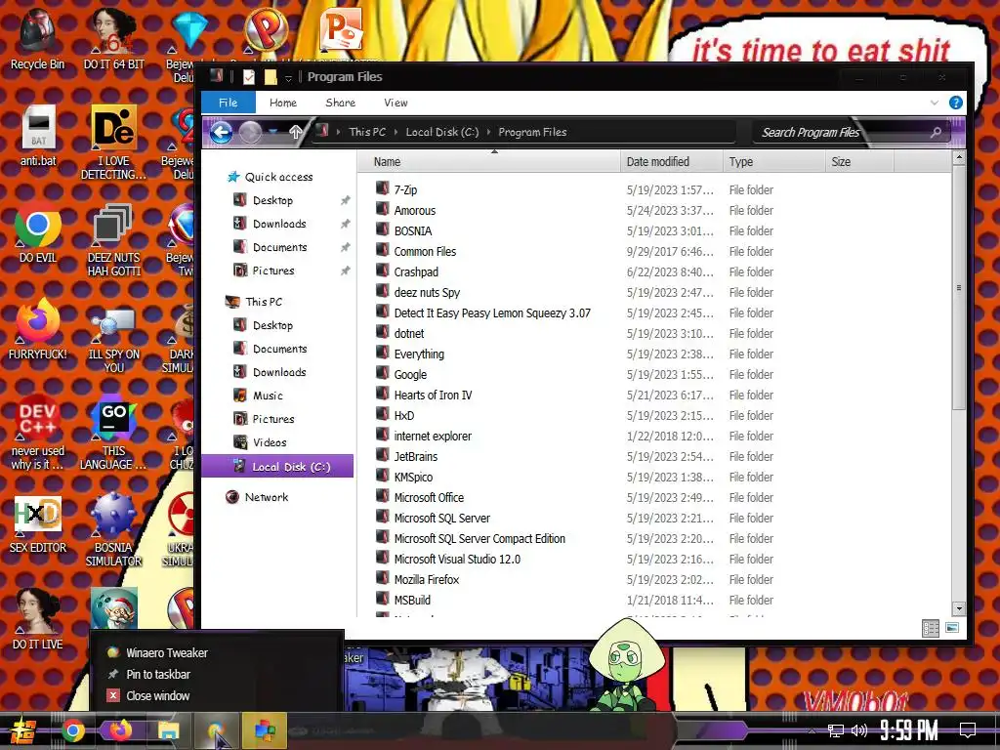The width and height of the screenshot is (1000, 750).
Task: Open the View ribbon tab
Action: (x=396, y=103)
